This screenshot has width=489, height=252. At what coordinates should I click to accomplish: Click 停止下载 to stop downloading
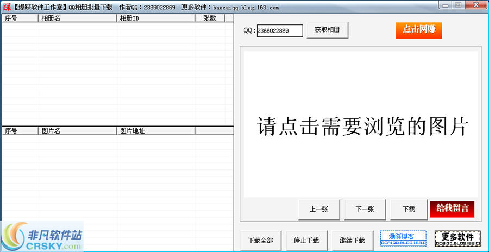click(x=306, y=241)
